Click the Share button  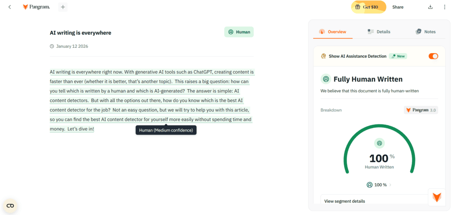coord(397,7)
